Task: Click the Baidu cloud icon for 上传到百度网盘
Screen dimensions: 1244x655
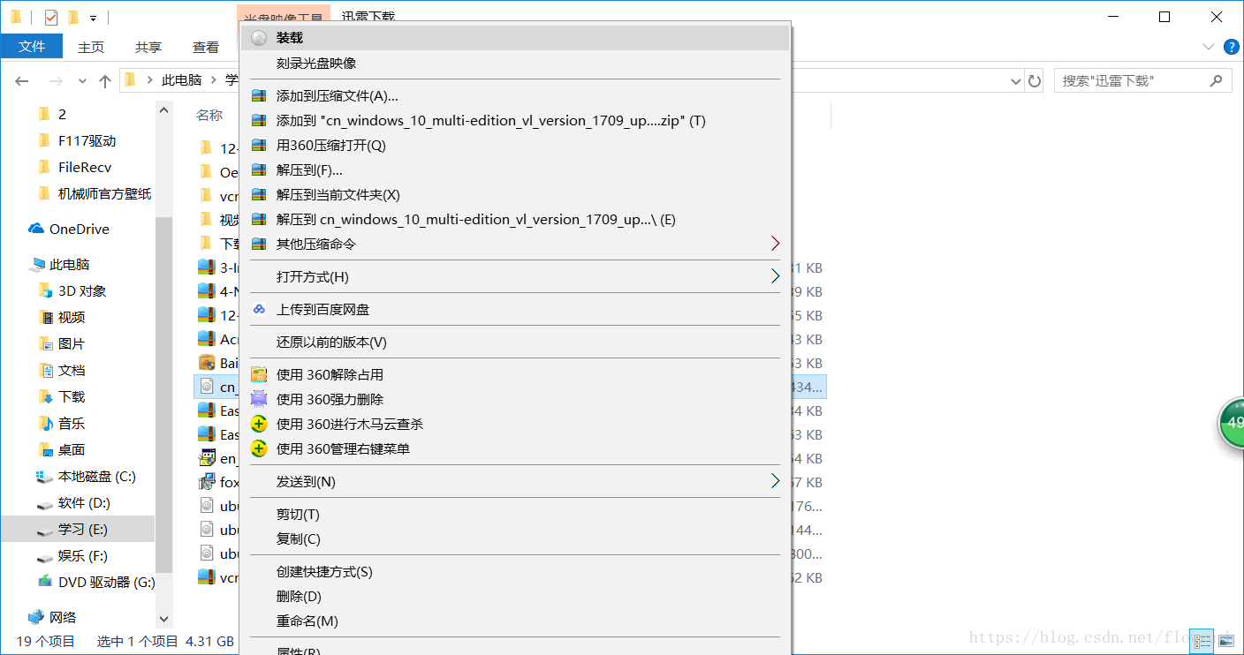Action: [259, 309]
